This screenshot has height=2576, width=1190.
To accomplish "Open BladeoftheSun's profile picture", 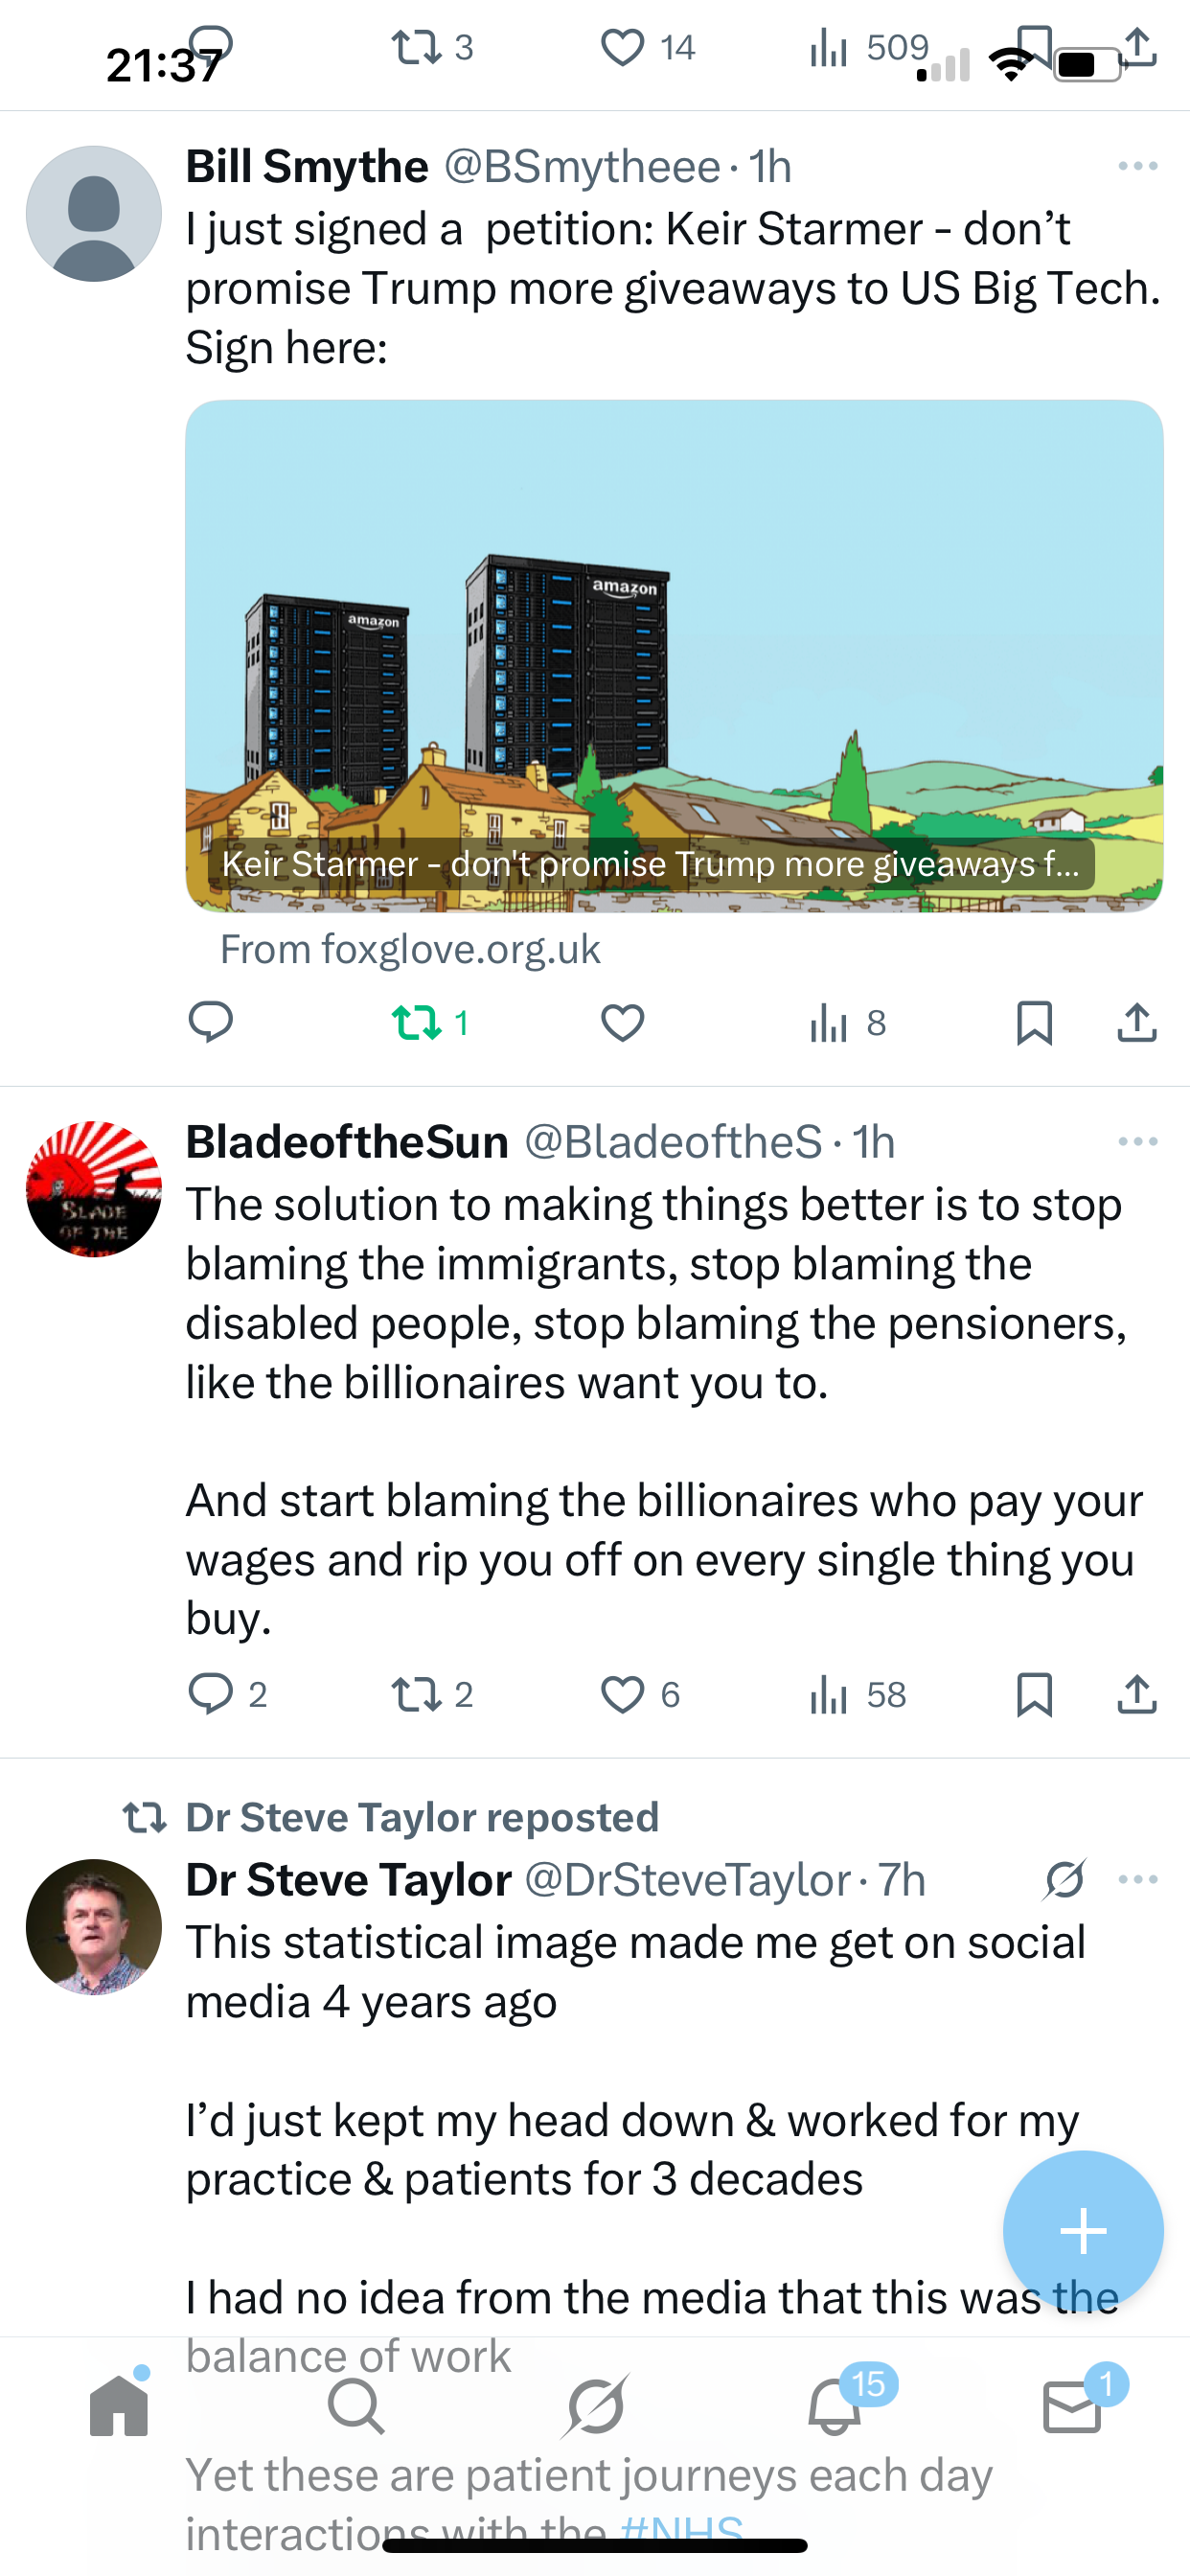I will tap(94, 1189).
